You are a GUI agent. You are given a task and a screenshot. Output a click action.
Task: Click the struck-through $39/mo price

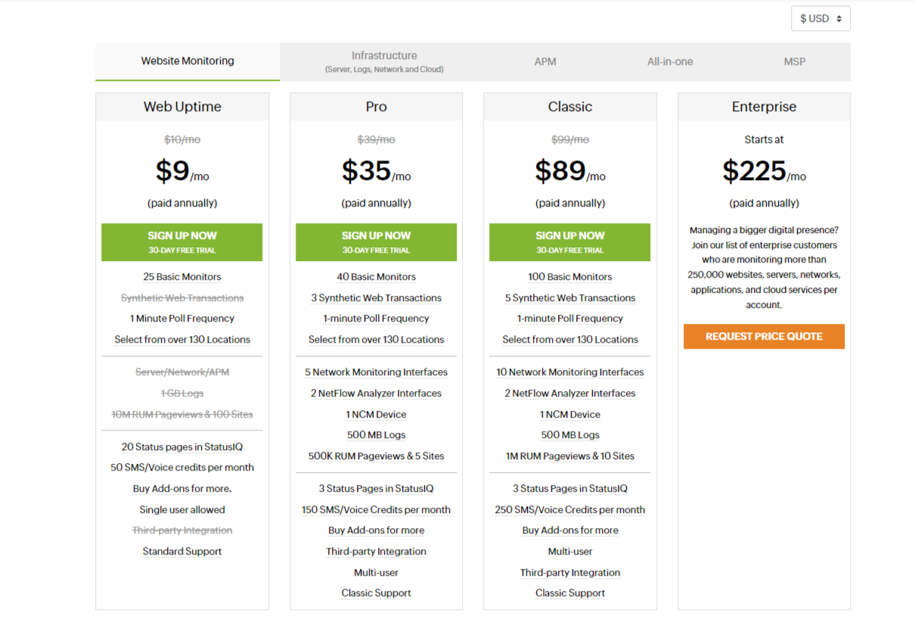point(376,140)
